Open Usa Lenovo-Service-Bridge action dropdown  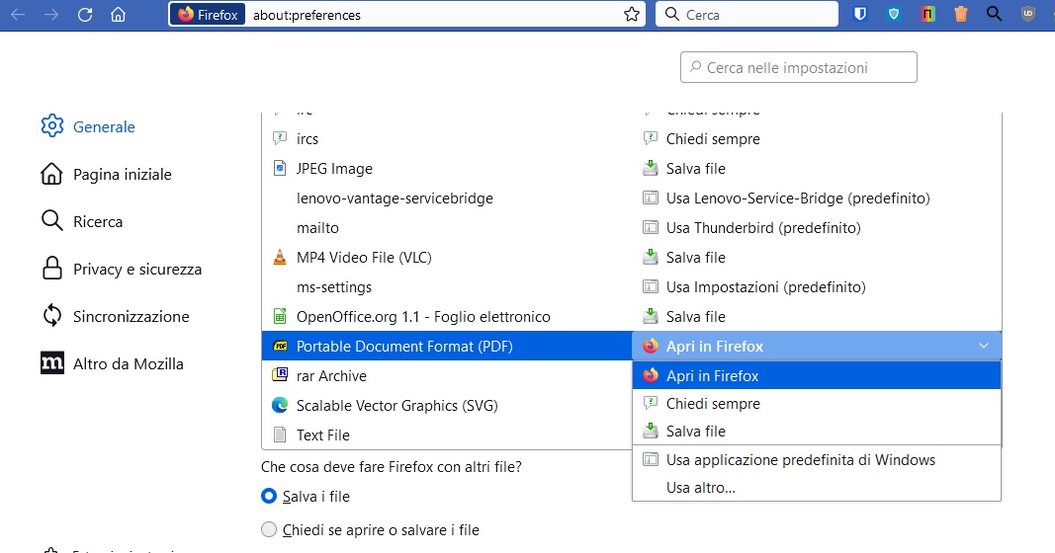[817, 198]
